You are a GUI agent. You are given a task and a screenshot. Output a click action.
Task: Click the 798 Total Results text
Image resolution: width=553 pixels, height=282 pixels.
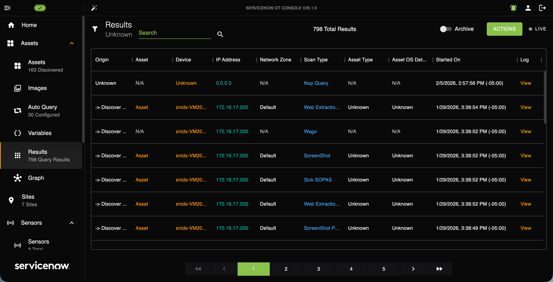(x=334, y=29)
